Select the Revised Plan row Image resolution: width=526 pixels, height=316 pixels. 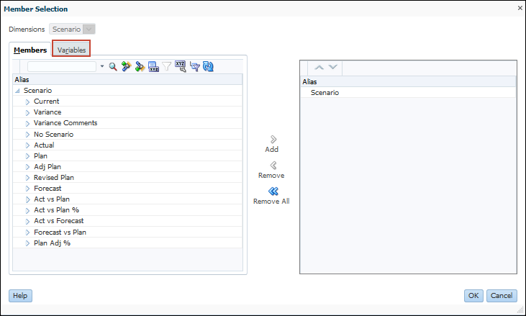[127, 178]
